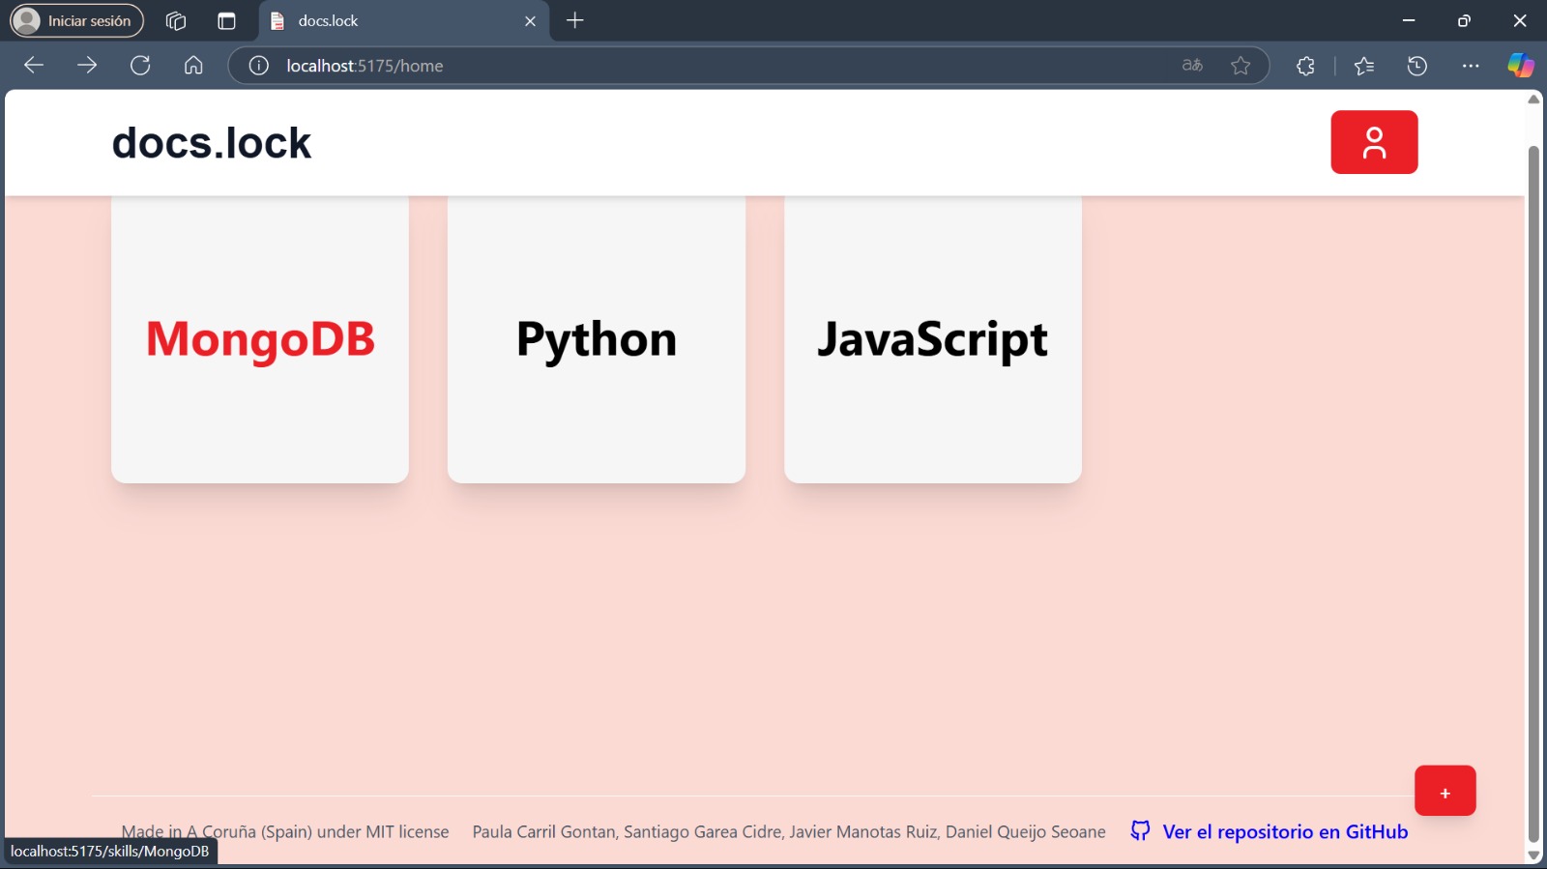The height and width of the screenshot is (869, 1547).
Task: Open the Python skill card
Action: [597, 339]
